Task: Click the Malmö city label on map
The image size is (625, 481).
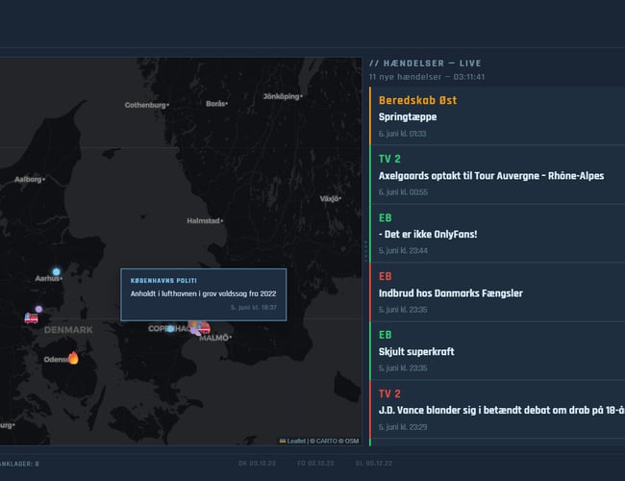Action: tap(213, 338)
